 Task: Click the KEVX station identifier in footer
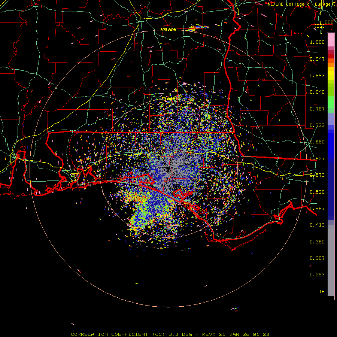point(209,334)
